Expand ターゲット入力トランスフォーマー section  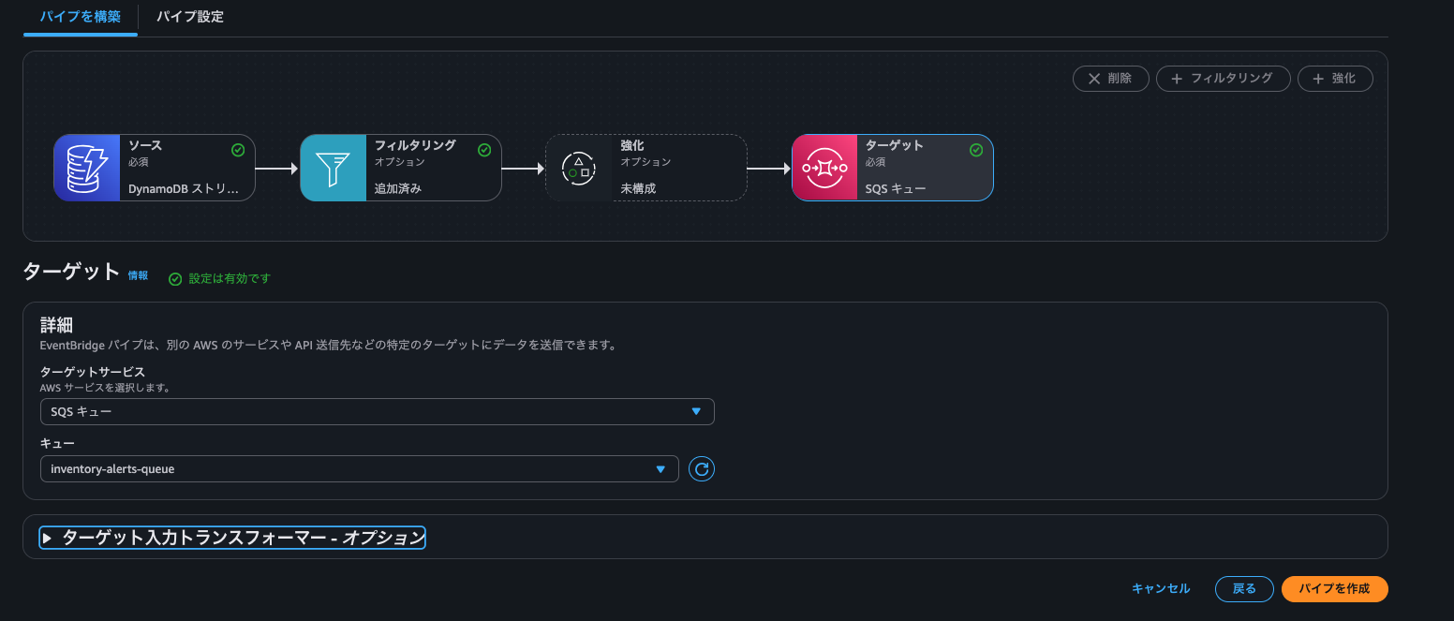(x=233, y=538)
